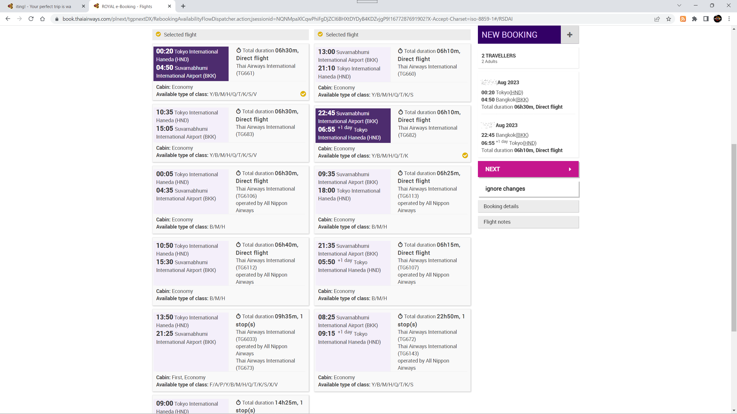The width and height of the screenshot is (737, 414).
Task: Open Chrome three-dot menu
Action: [x=729, y=19]
